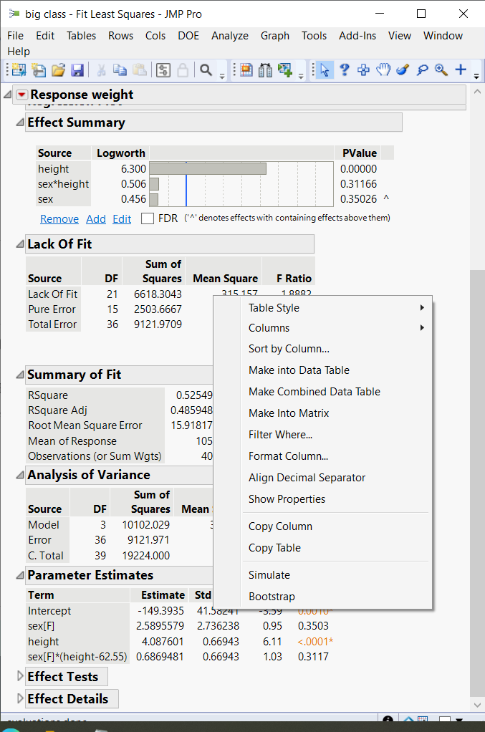
Task: Select the Lasso tool
Action: [422, 69]
